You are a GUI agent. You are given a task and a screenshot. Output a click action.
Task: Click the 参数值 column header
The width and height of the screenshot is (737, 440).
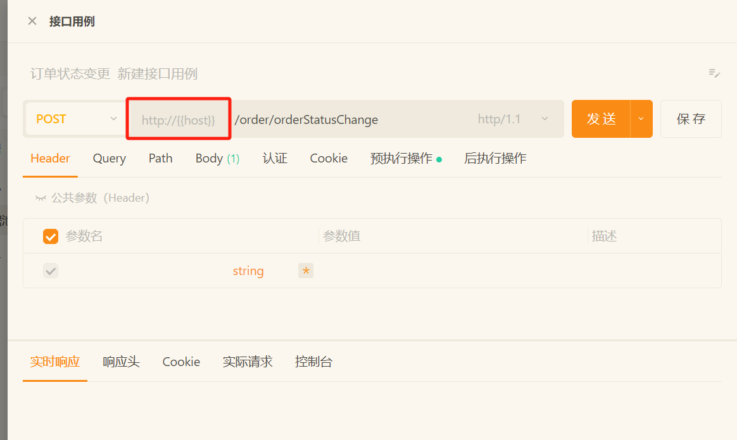click(x=342, y=236)
